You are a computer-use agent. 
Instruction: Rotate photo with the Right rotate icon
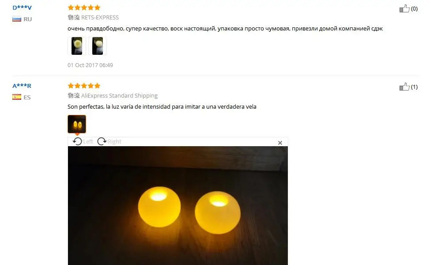tap(102, 141)
